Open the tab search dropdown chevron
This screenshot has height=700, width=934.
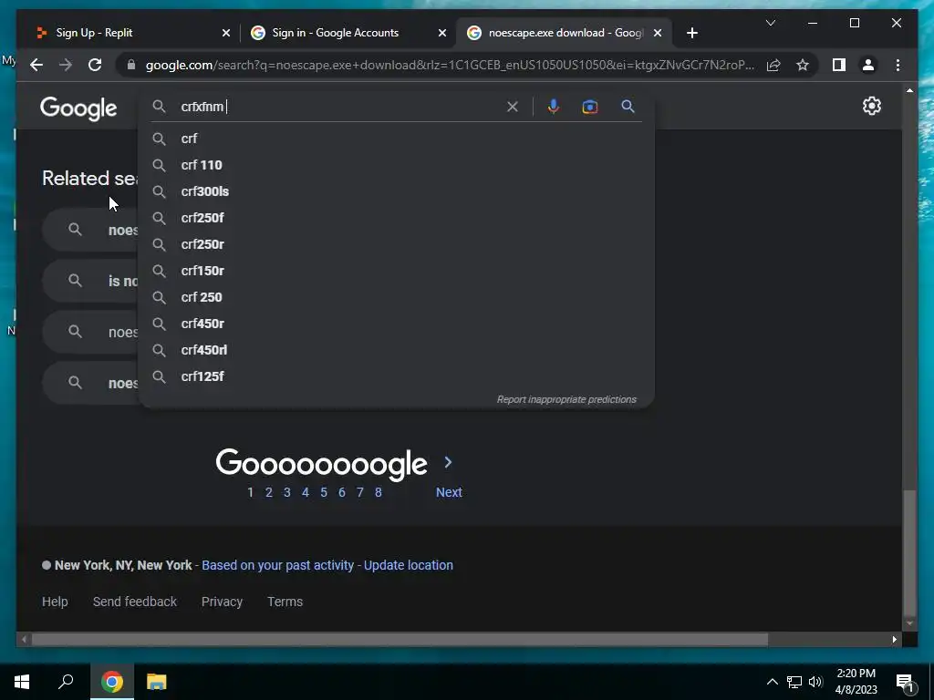pyautogui.click(x=770, y=23)
